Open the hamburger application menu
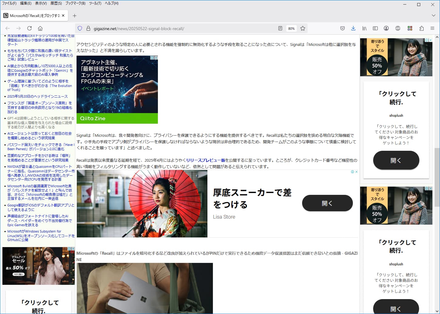Screen dimensions: 440x314 pos(432,28)
